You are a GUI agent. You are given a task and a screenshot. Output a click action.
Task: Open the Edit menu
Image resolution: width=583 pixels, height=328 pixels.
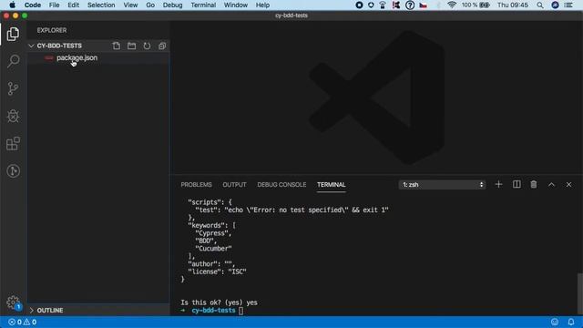[73, 5]
